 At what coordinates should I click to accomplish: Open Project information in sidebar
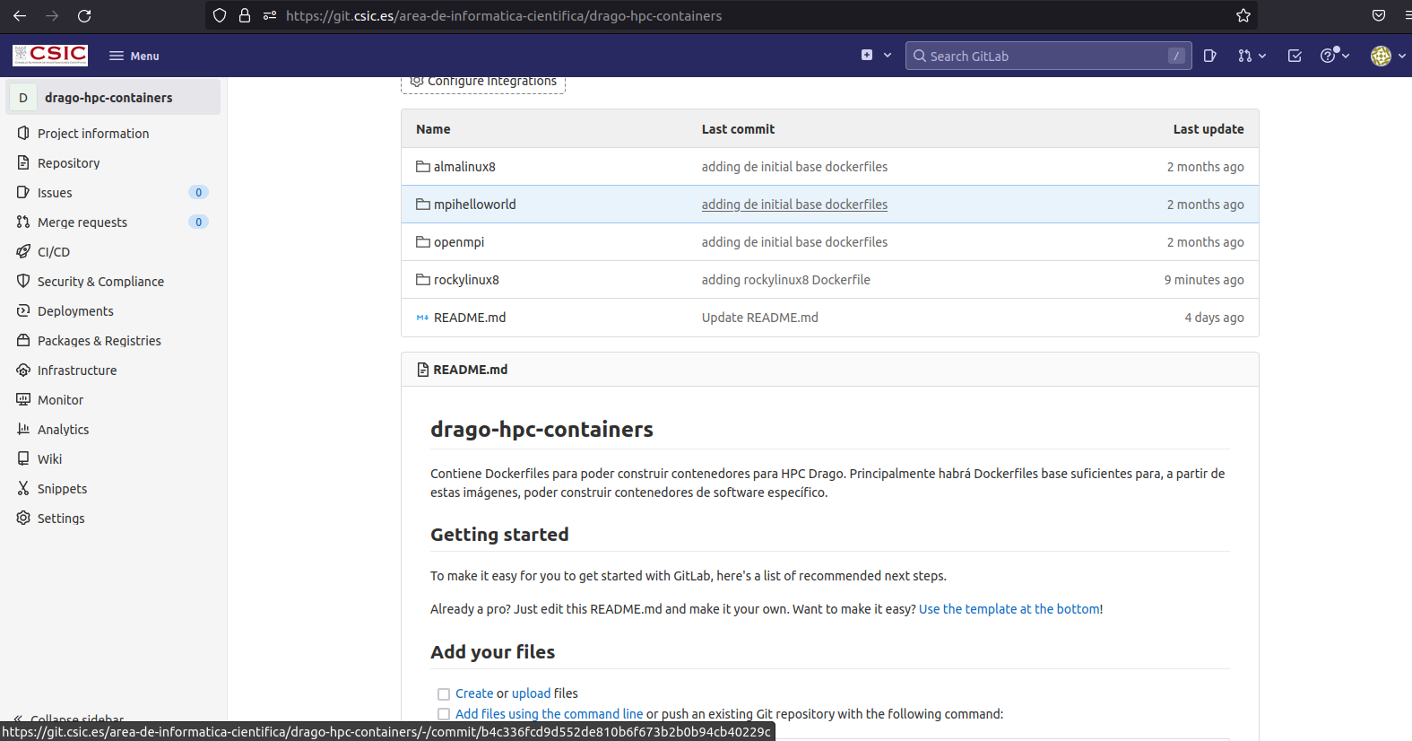coord(93,133)
